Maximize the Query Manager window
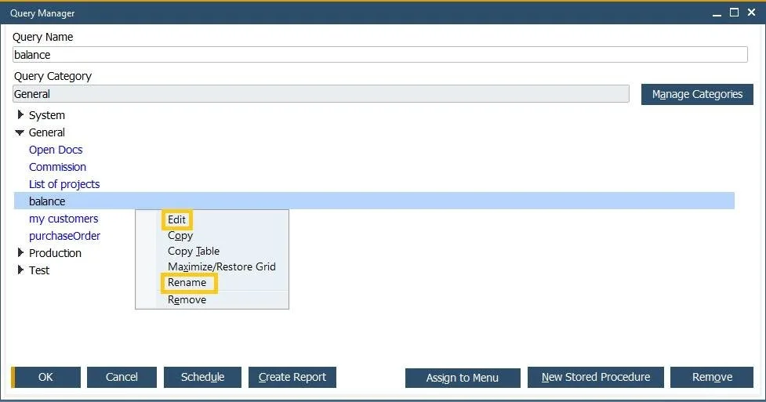The width and height of the screenshot is (766, 402). pos(734,13)
